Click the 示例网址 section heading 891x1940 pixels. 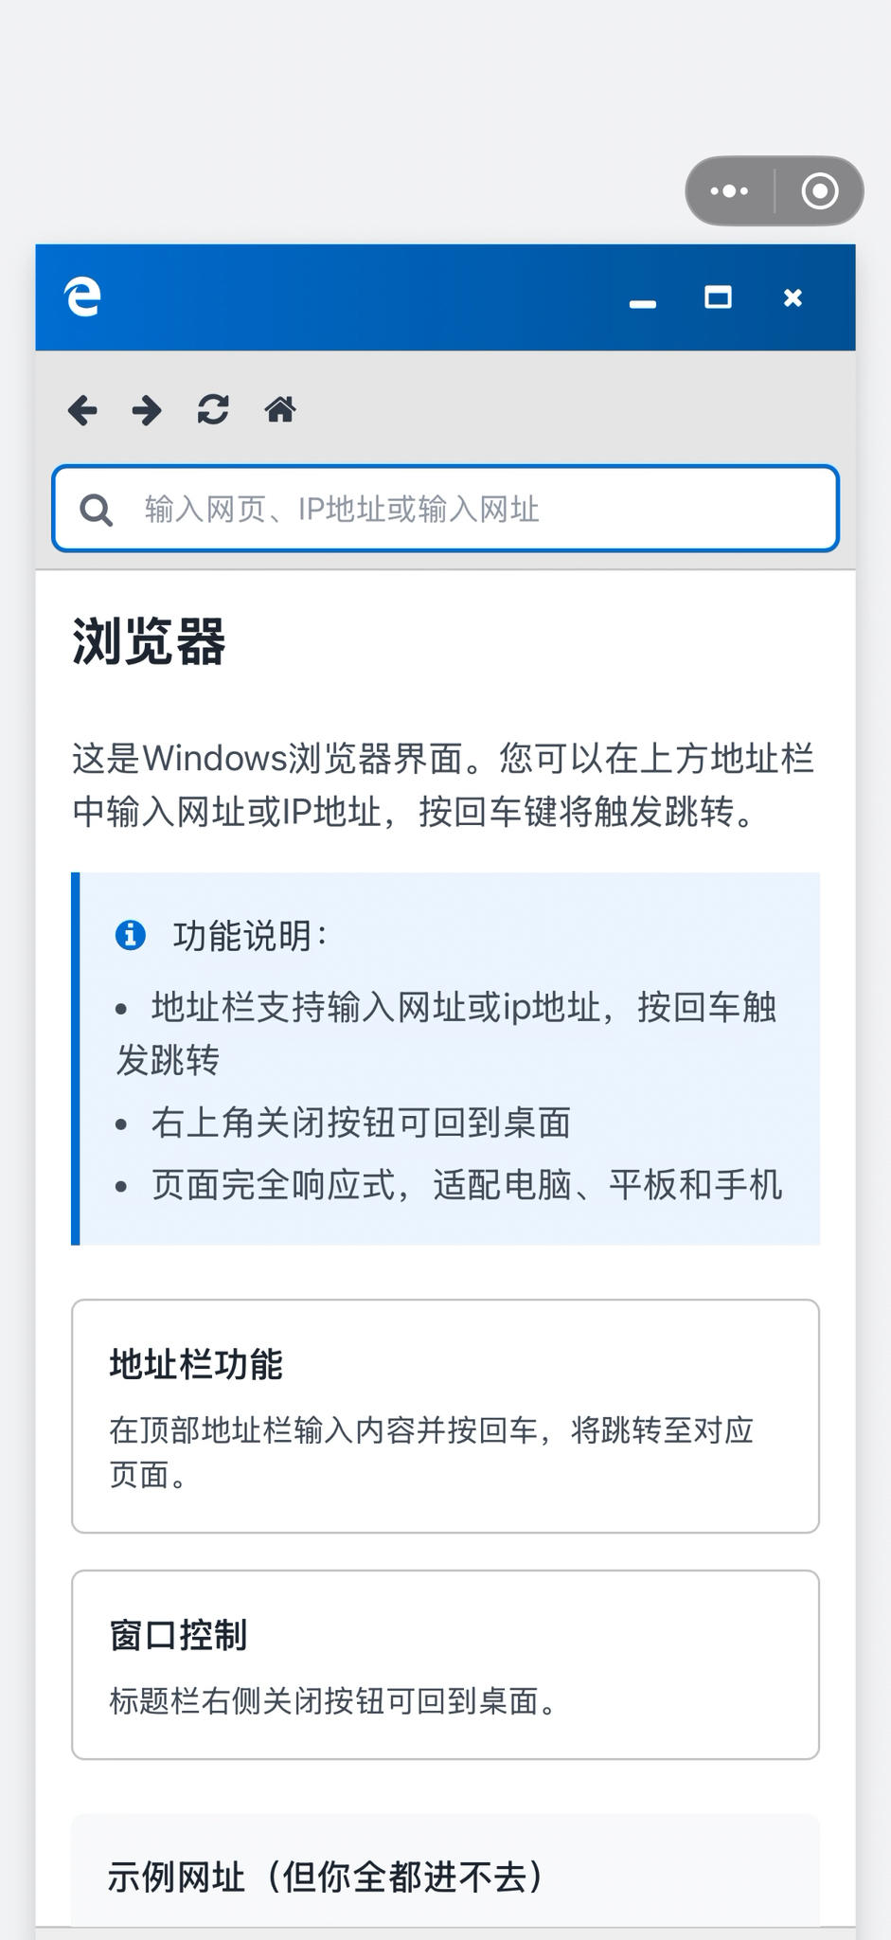325,1877
